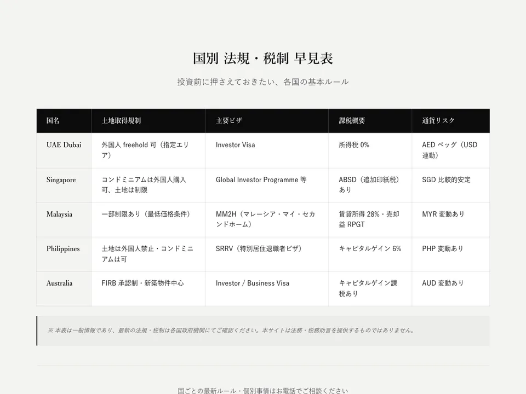Click the subtitle 投資前に押さえておきたい、各国の基本ルール
This screenshot has width=526, height=394.
[x=263, y=82]
